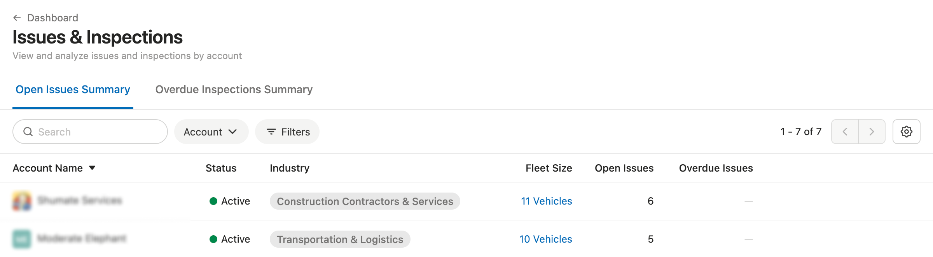Click the Dashboard breadcrumb link
Screen dimensions: 933x257
click(x=52, y=18)
